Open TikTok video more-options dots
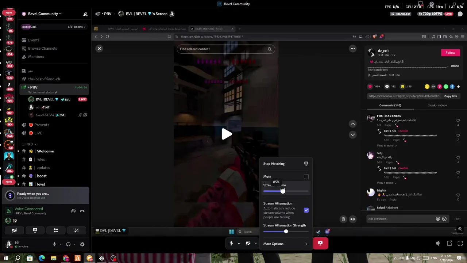Image resolution: width=467 pixels, height=263 pixels. [352, 49]
